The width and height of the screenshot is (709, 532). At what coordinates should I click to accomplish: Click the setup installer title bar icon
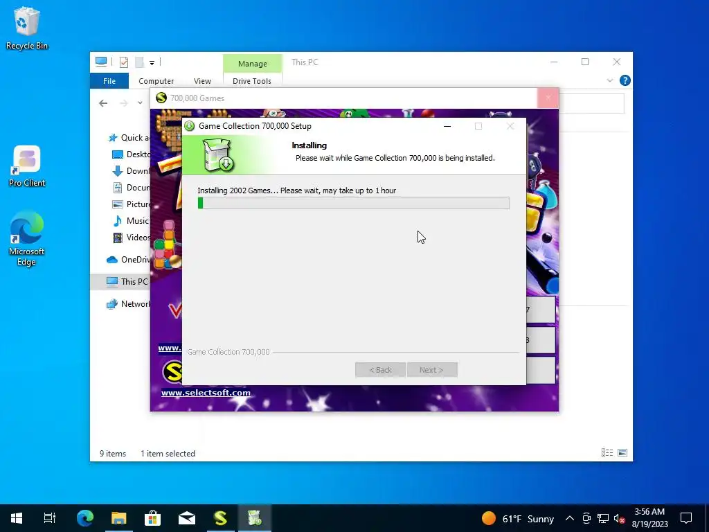pos(190,126)
